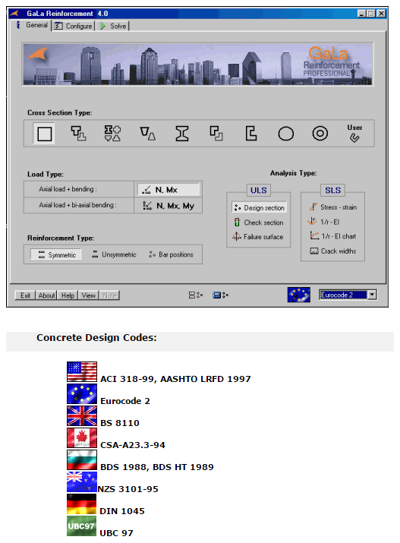400x543 pixels.
Task: Click the GaLa Reinforcement banner image
Action: pos(197,65)
